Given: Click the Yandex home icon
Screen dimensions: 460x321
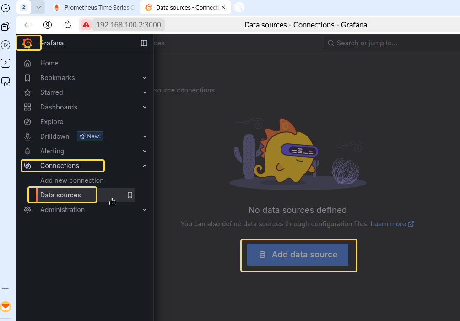Looking at the screenshot, I should [x=48, y=25].
